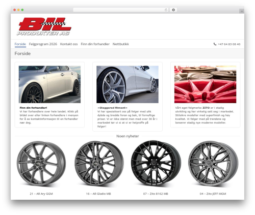Image resolution: width=255 pixels, height=215 pixels.
Task: Click the red ZITO wheels image
Action: [205, 84]
